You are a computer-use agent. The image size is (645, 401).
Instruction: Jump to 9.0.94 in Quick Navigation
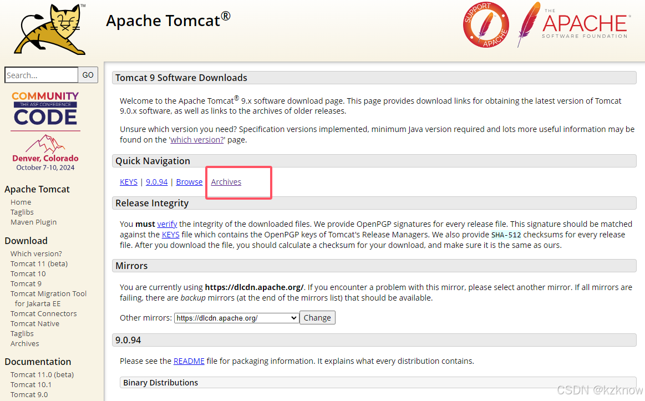click(157, 182)
